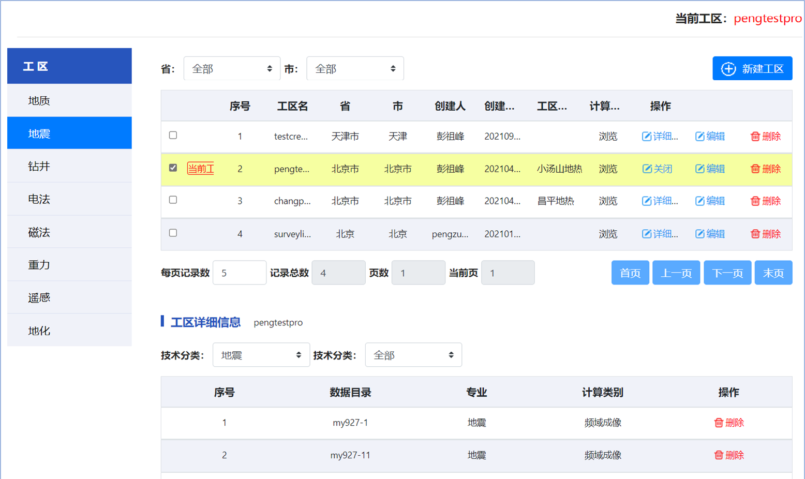Click detail icon for changp... row
Screen dimensions: 805x479
(x=647, y=201)
